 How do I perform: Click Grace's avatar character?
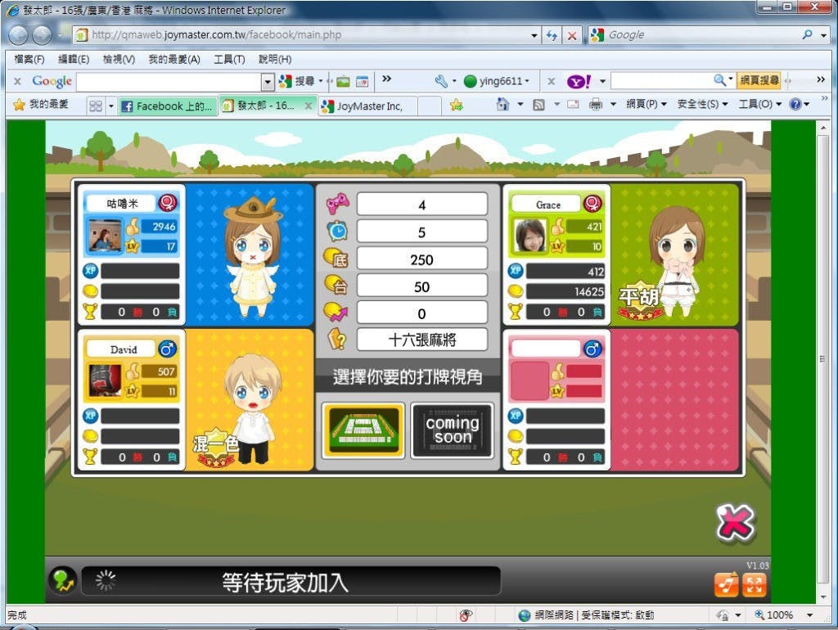(x=676, y=262)
